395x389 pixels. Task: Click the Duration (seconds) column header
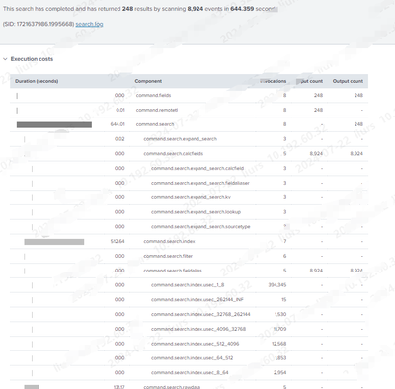(37, 81)
